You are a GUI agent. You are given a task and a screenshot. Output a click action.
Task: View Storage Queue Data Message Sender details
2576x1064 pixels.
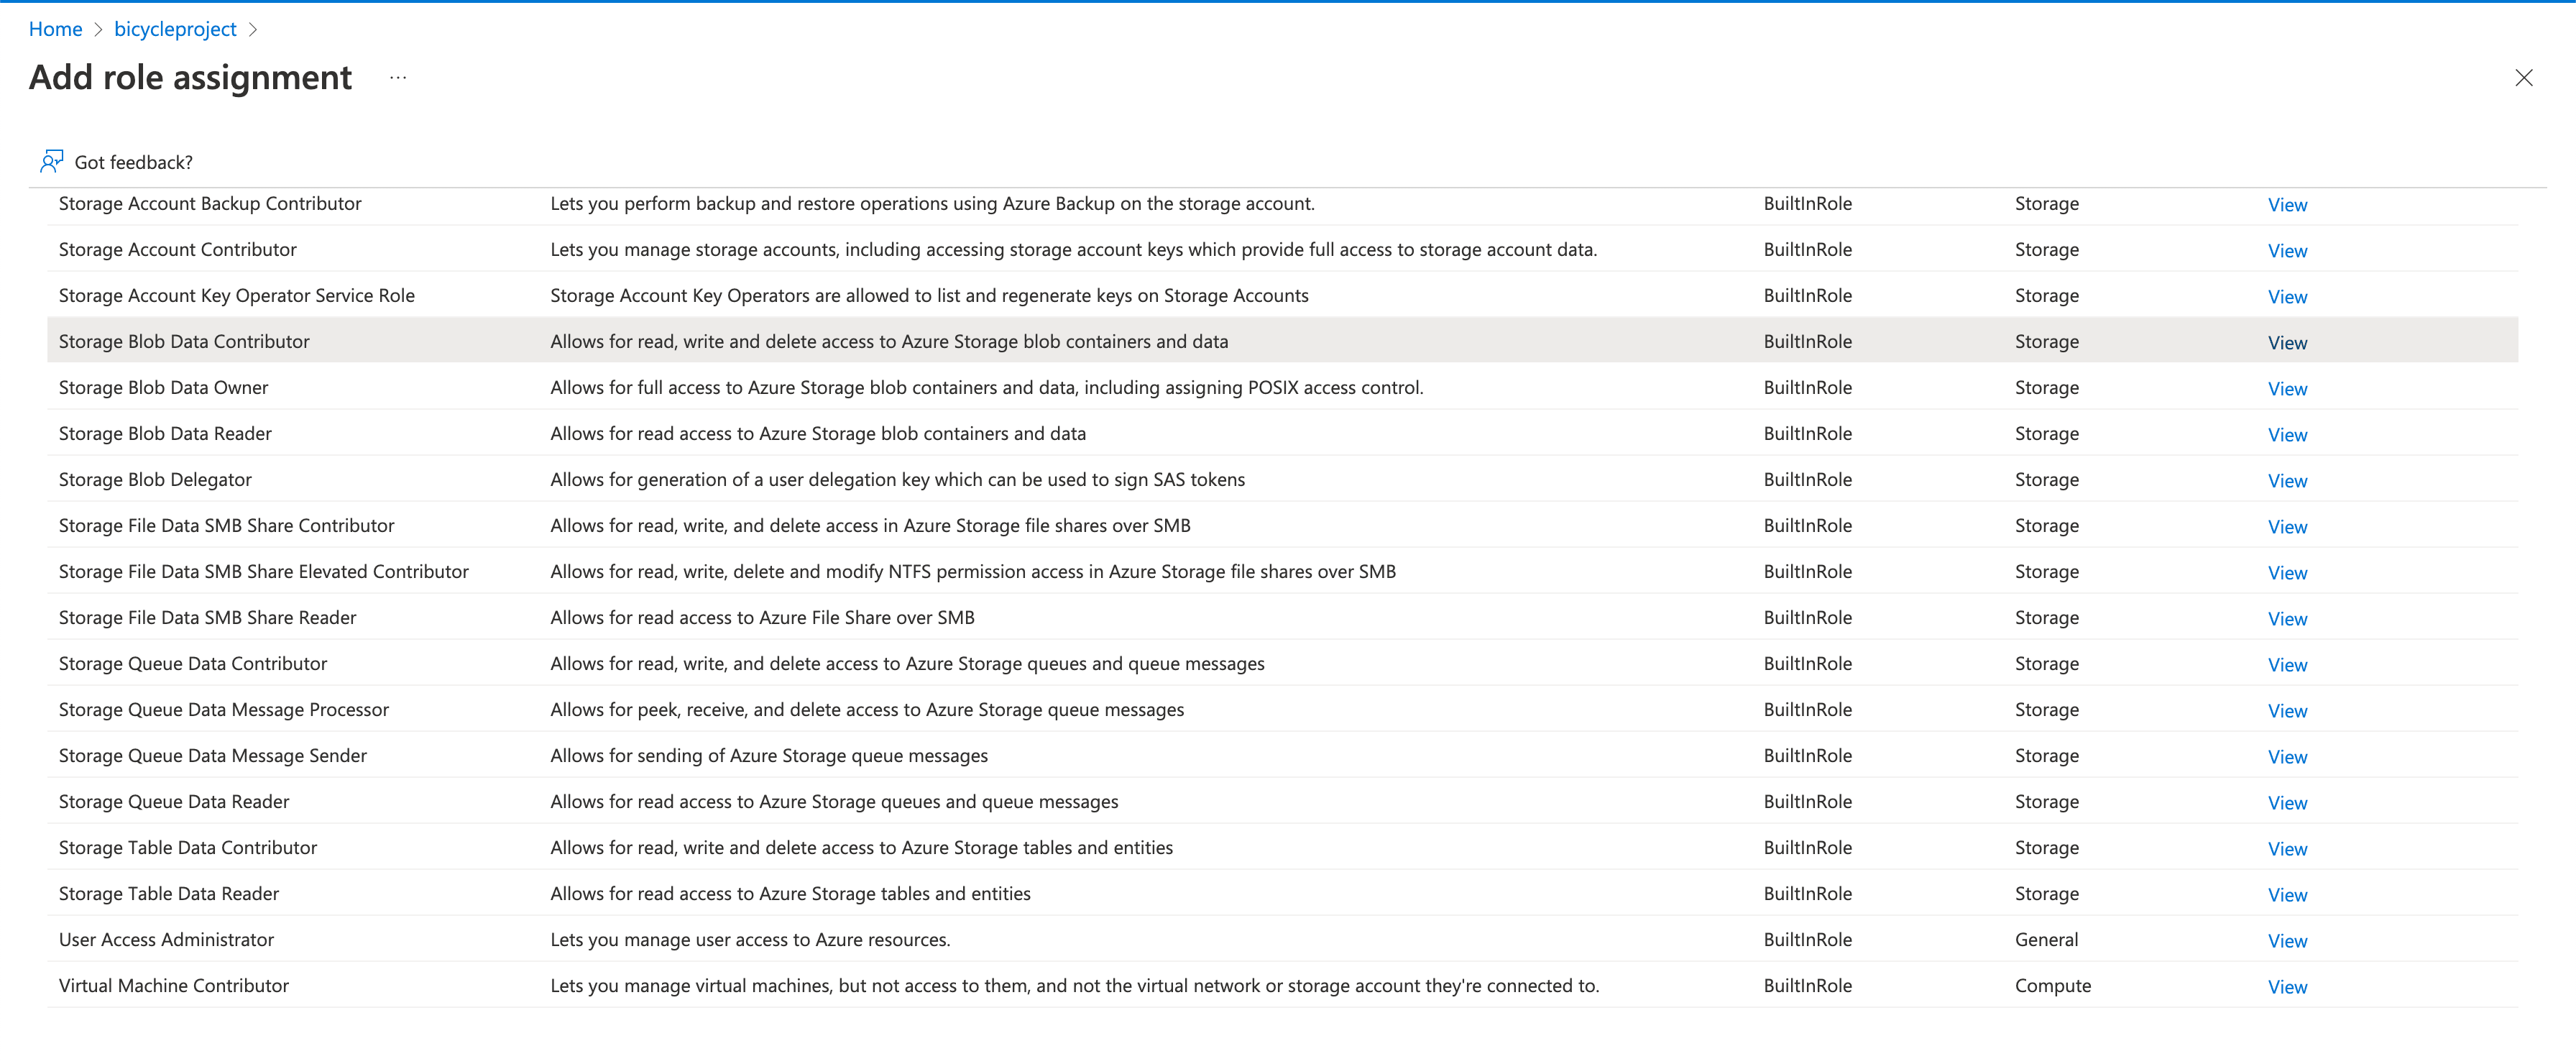pos(2286,757)
